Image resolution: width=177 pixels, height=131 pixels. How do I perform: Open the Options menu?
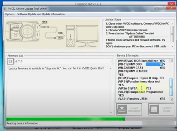click(10, 14)
